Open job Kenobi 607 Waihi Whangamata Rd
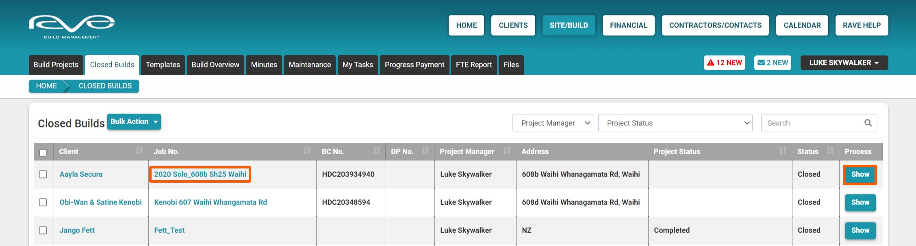This screenshot has height=246, width=916. click(211, 202)
